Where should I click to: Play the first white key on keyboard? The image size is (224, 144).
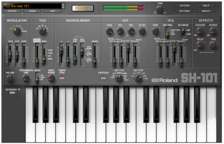[30, 133]
